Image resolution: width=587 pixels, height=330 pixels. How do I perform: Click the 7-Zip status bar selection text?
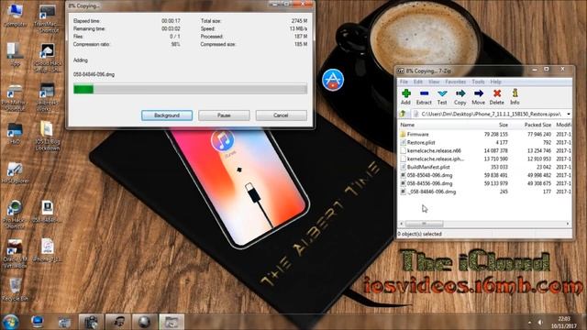(x=420, y=234)
